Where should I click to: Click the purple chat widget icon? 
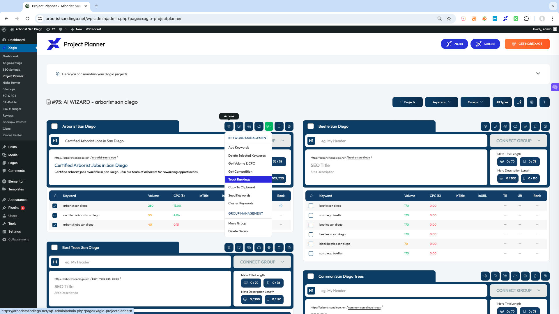(555, 87)
